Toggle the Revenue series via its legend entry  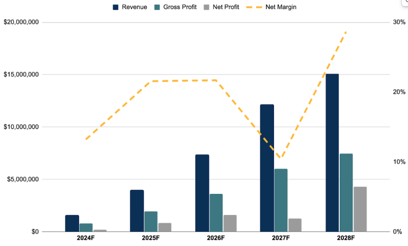[x=134, y=7]
